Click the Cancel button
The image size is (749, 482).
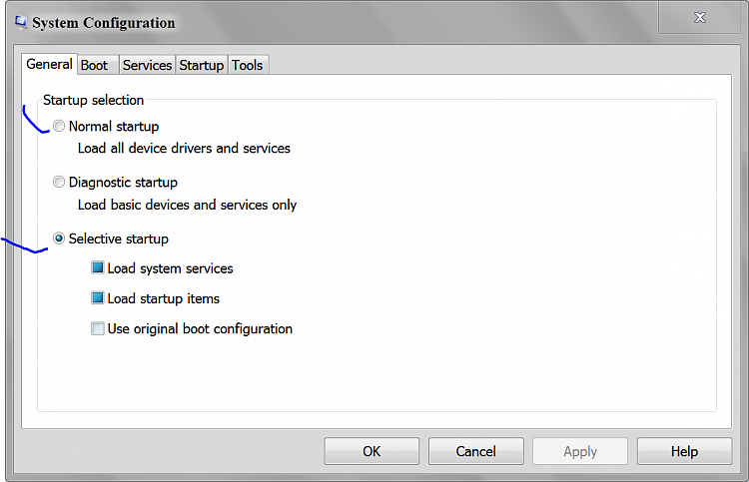475,451
